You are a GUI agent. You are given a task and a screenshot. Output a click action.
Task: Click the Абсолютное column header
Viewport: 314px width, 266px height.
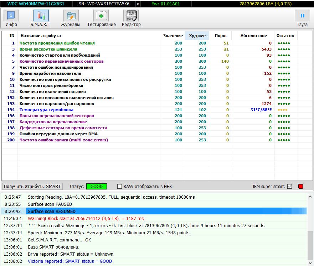pyautogui.click(x=253, y=36)
